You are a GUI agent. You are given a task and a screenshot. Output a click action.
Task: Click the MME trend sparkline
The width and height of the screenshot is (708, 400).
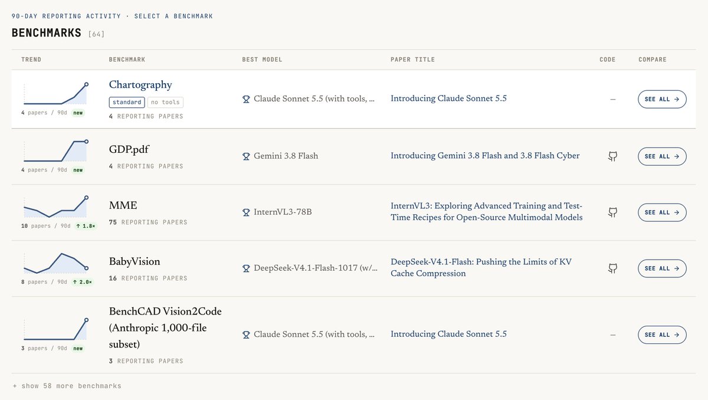click(55, 207)
